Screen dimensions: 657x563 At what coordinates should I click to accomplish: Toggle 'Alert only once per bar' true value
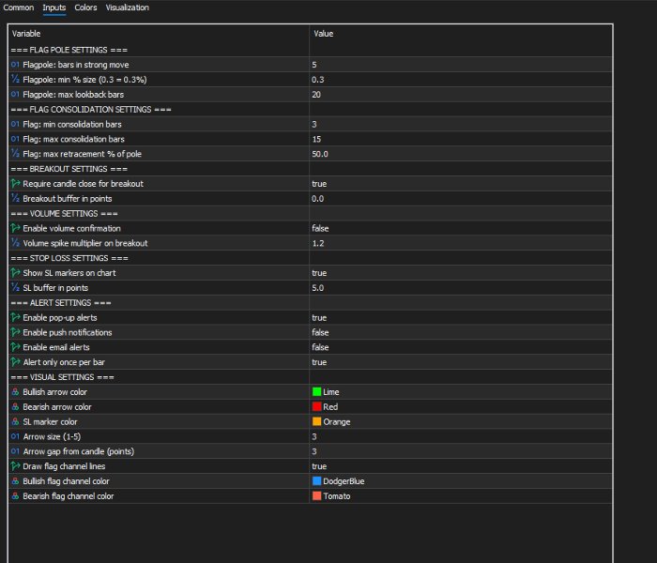pyautogui.click(x=319, y=362)
